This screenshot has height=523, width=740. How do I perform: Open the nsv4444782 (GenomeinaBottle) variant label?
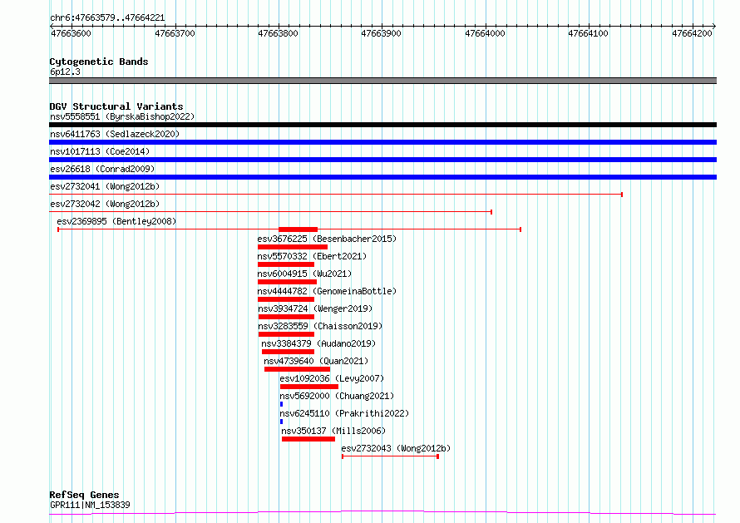tap(327, 291)
